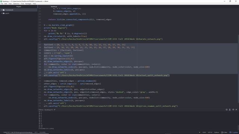Viewport: 239px width, 134px height.
Task: Open the Find menu
Action: pyautogui.click(x=22, y=4)
